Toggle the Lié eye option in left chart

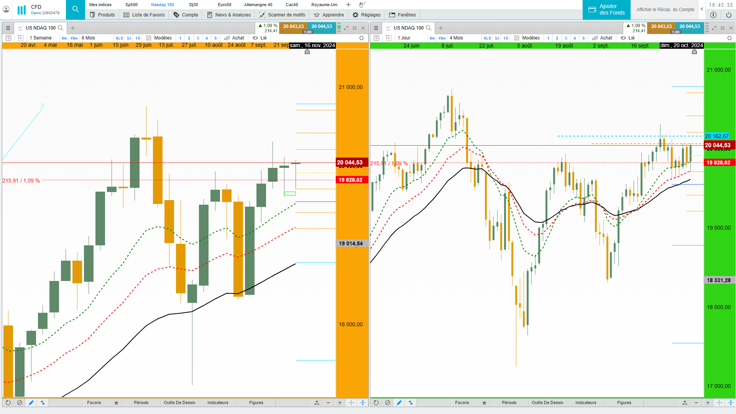260,38
